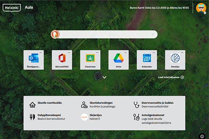
Task: Click the Helmet library logo
Action: click(84, 117)
